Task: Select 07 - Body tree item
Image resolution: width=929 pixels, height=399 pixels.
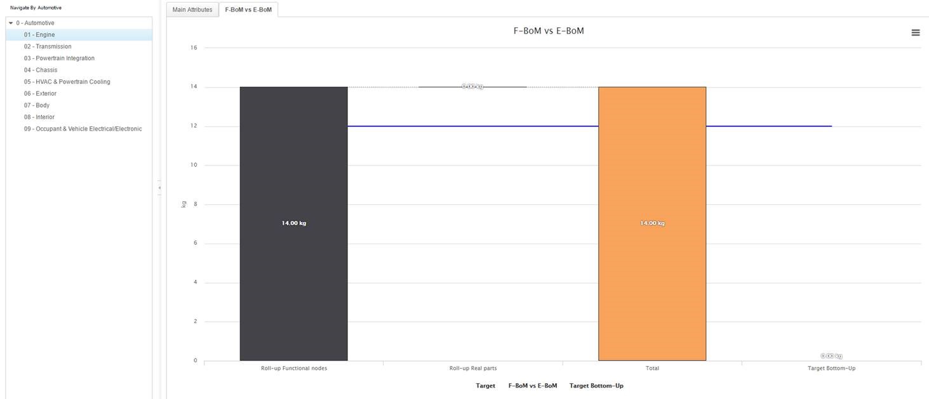Action: point(37,105)
